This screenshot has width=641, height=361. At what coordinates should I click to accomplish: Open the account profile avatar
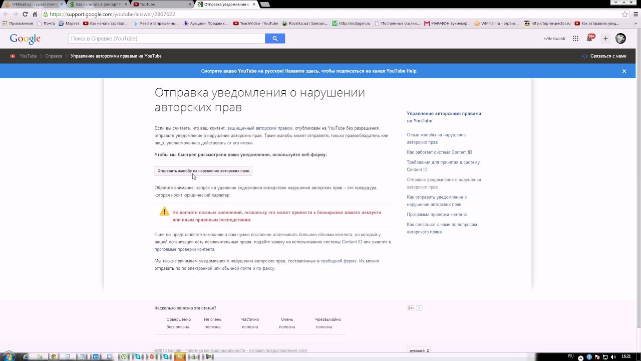coord(620,39)
